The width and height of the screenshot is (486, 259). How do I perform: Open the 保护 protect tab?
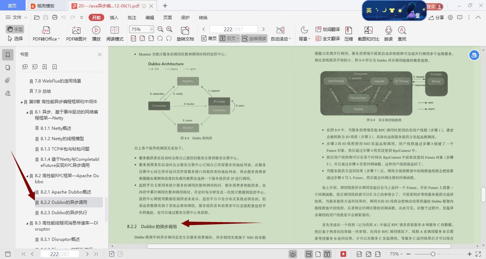[185, 17]
